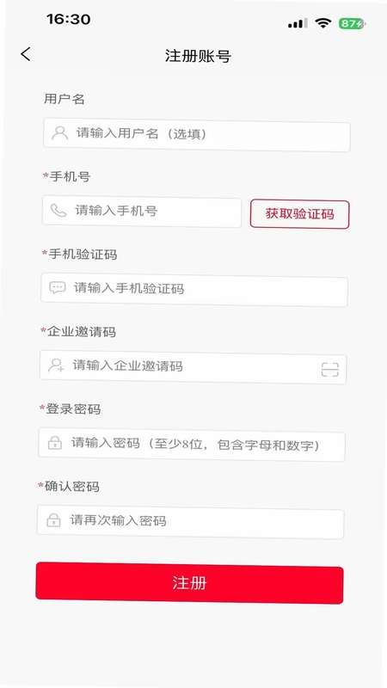This screenshot has width=387, height=688.
Task: Click 获取验证码 button
Action: 299,214
